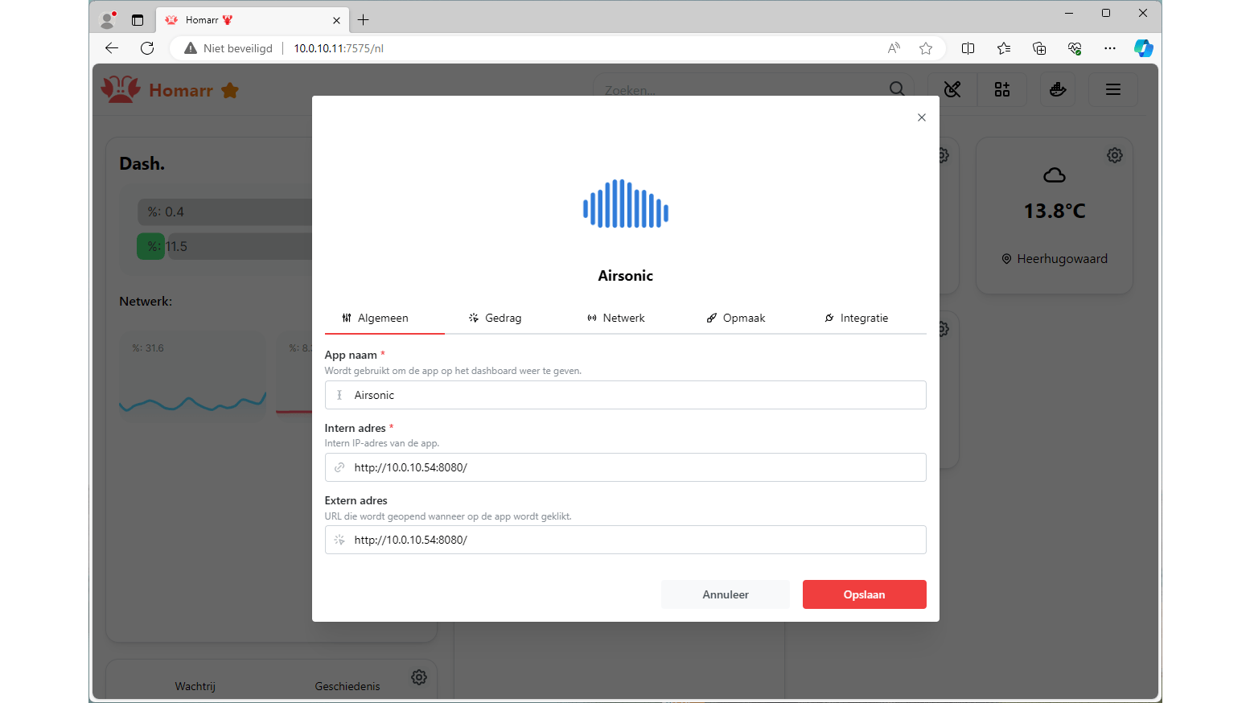Click into the Extern adres field
This screenshot has height=703, width=1250.
point(626,540)
